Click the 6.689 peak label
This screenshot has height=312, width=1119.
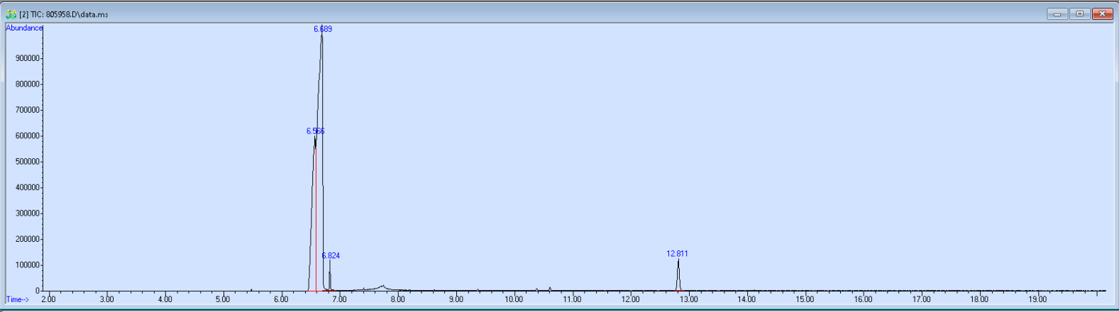[x=323, y=29]
